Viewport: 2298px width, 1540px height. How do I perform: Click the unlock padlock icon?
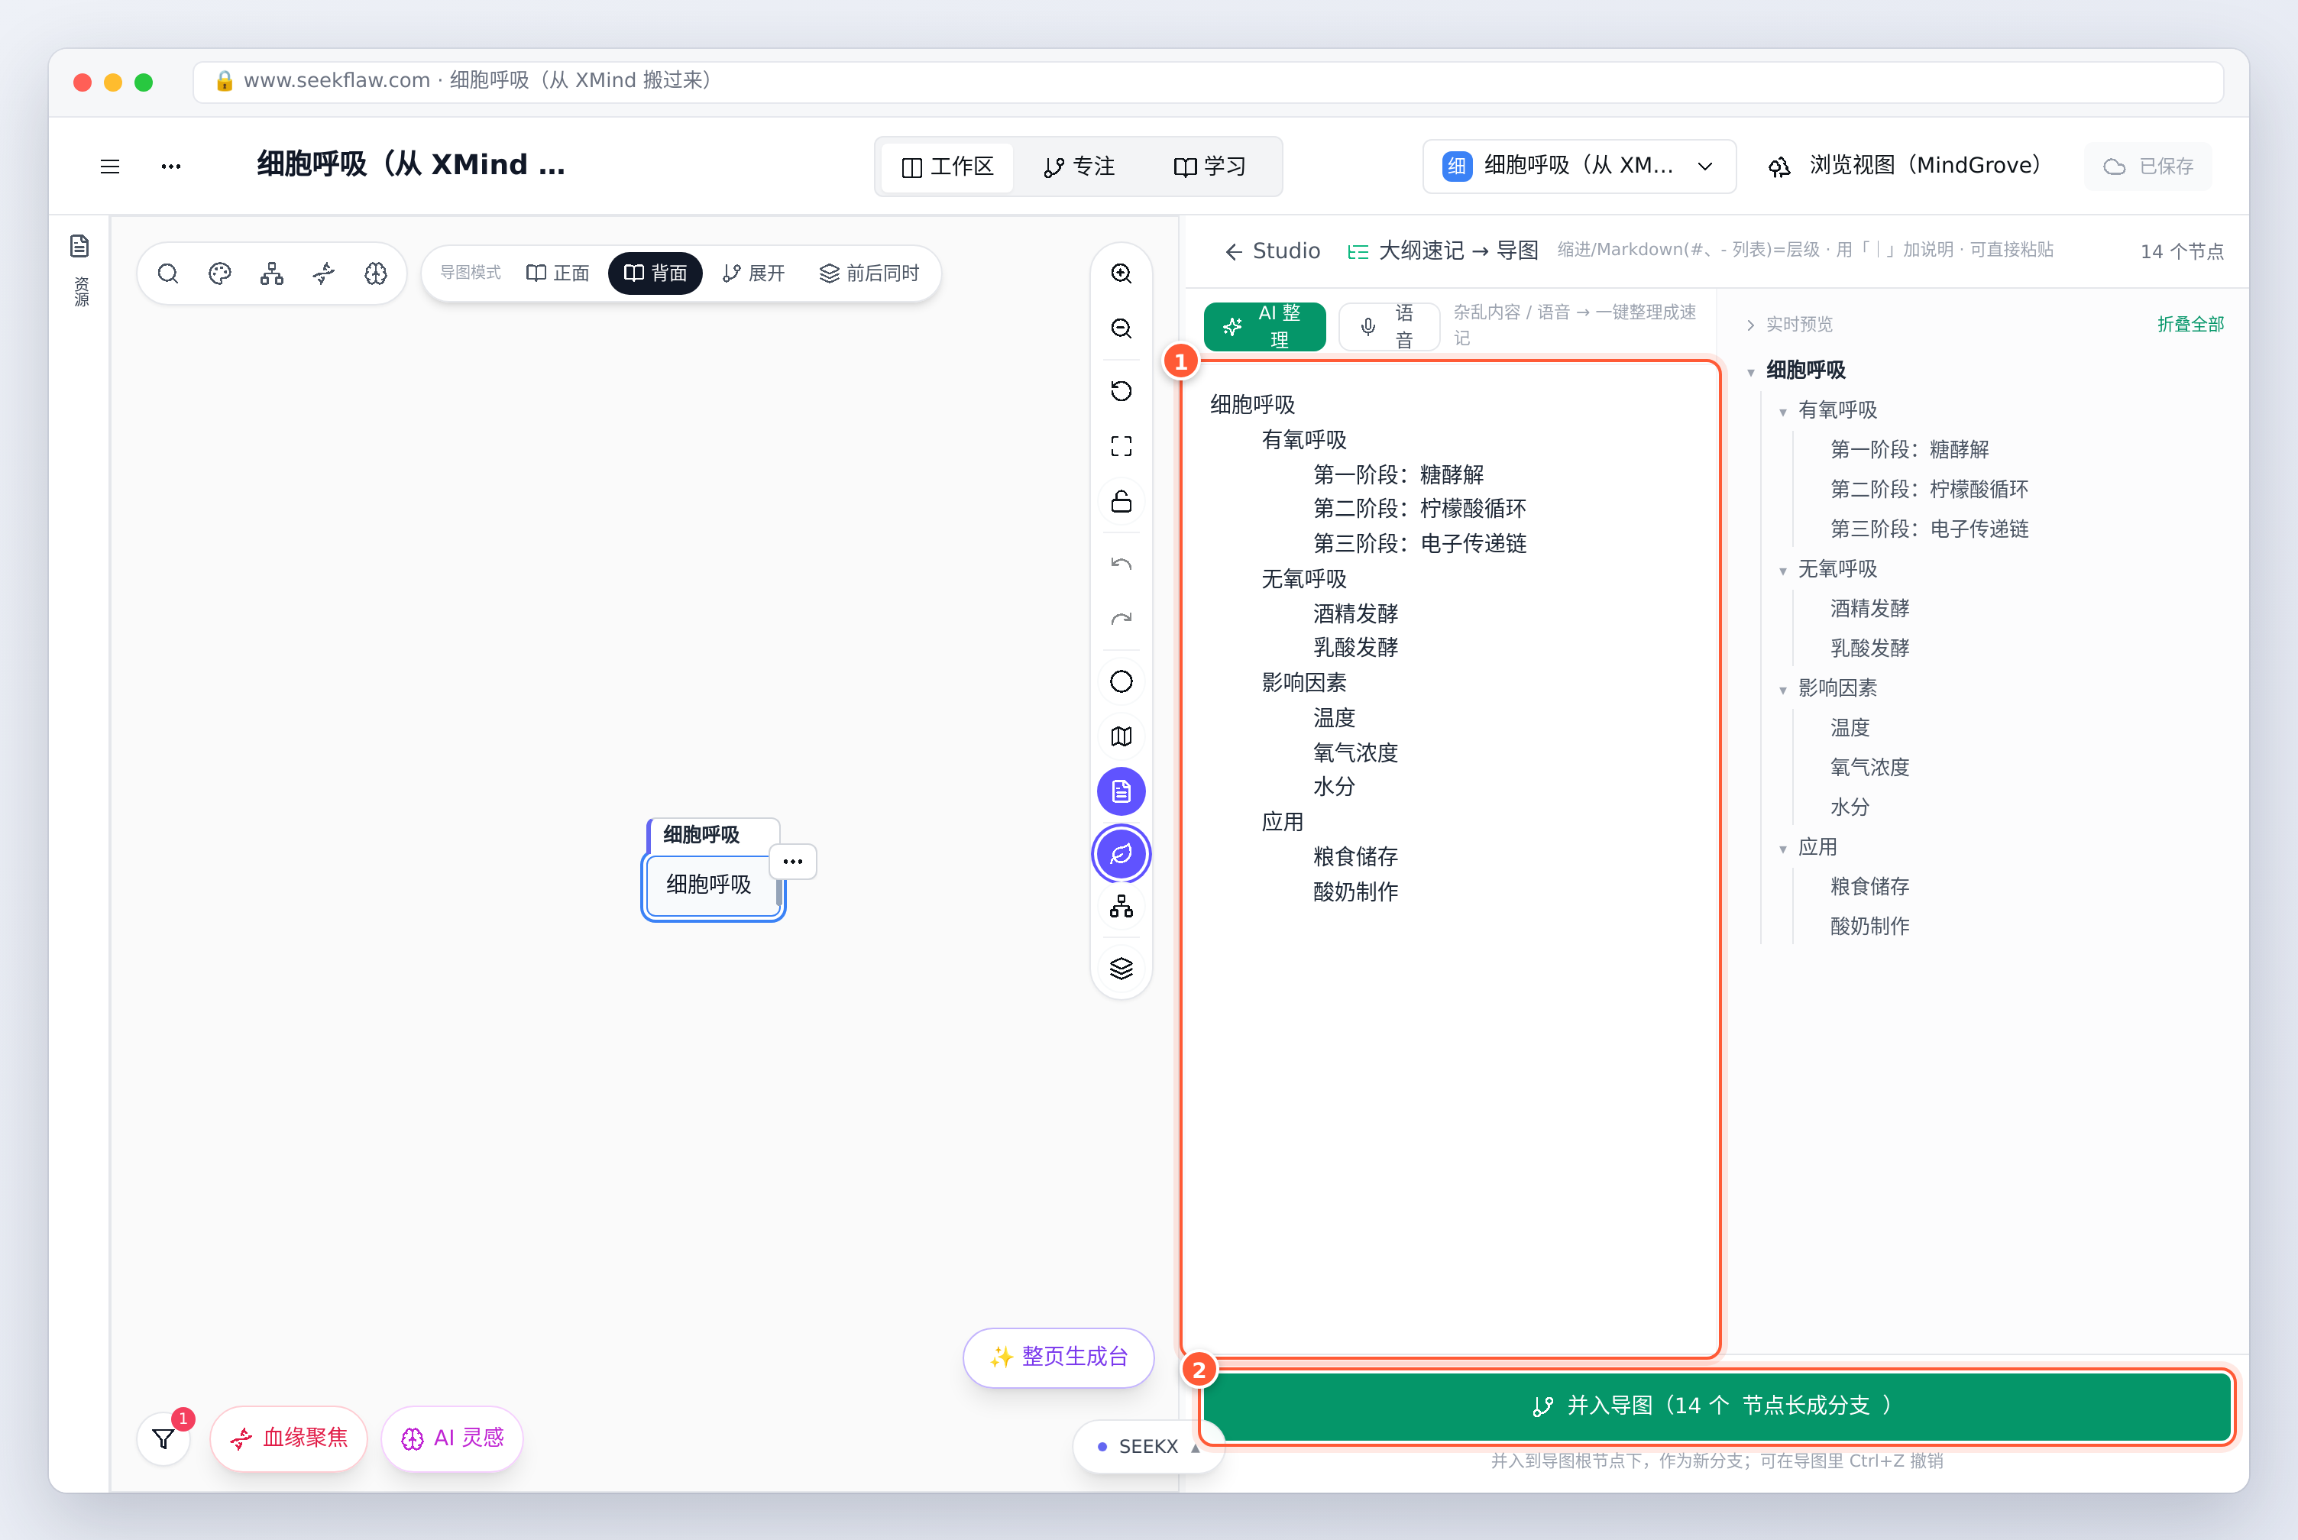[1121, 501]
